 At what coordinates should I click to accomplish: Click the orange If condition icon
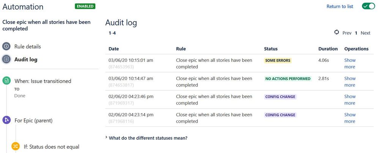point(16,147)
